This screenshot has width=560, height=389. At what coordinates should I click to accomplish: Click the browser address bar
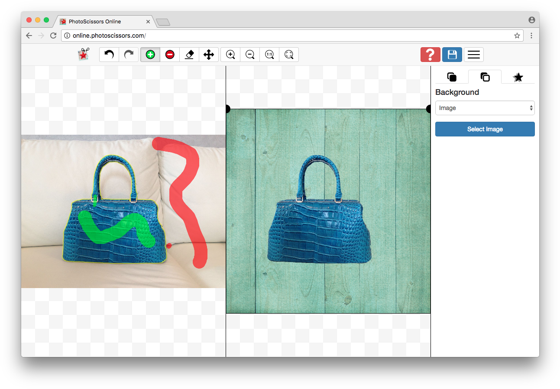286,36
